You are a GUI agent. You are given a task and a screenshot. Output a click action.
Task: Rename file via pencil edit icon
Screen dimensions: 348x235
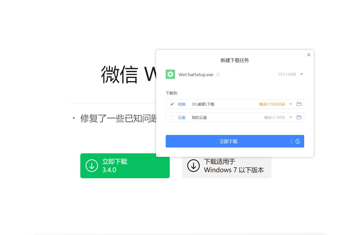pyautogui.click(x=218, y=74)
